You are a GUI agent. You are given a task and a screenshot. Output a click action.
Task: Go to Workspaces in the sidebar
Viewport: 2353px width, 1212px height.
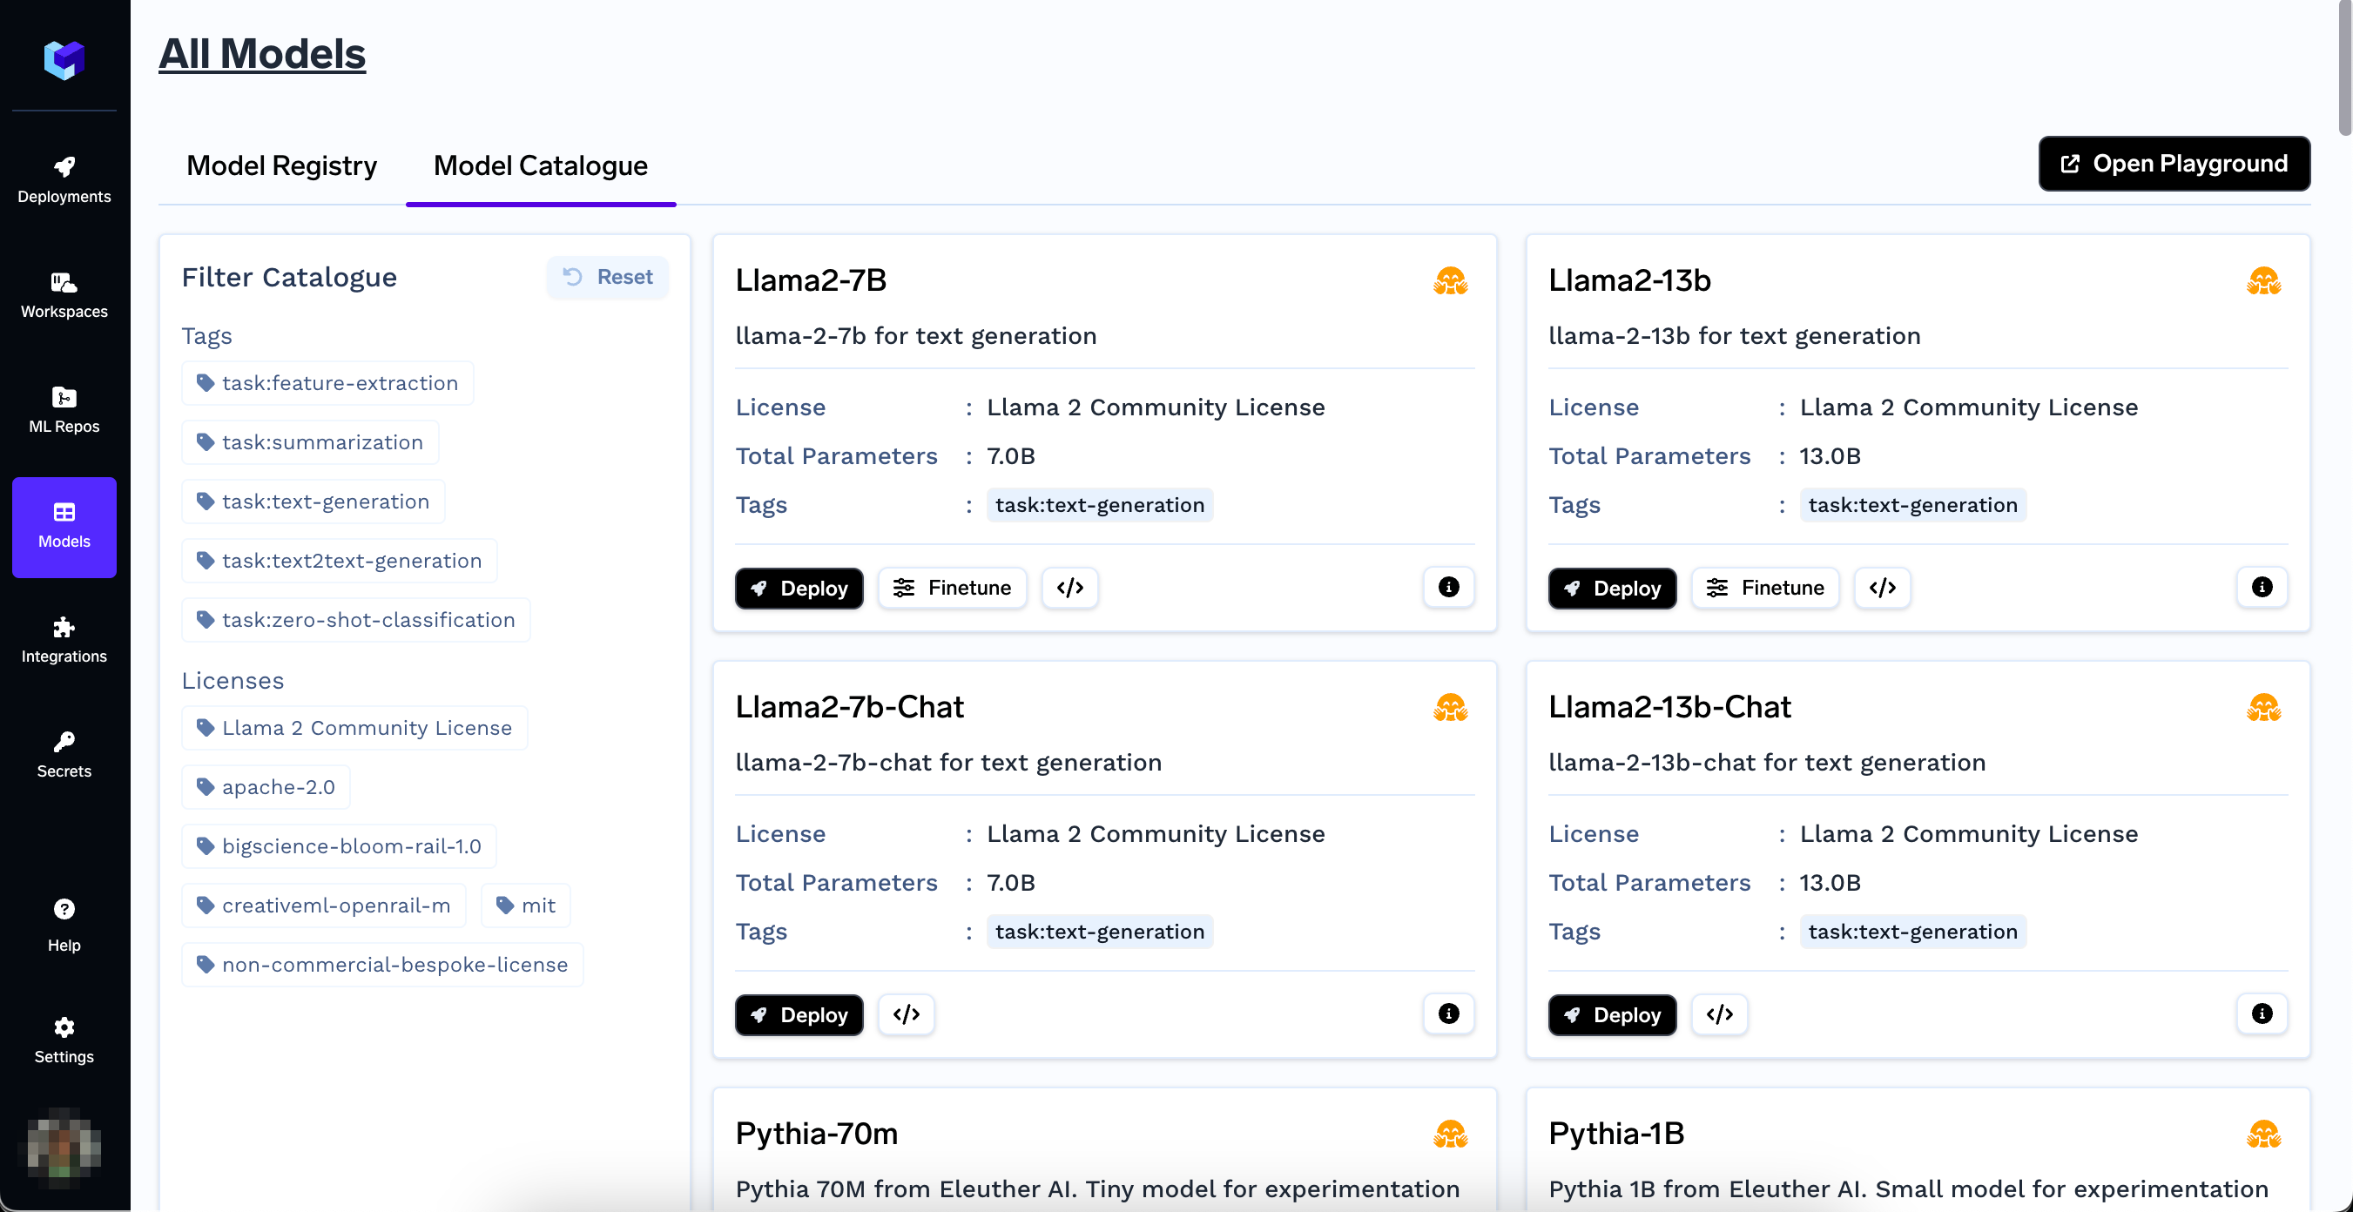[x=64, y=294]
